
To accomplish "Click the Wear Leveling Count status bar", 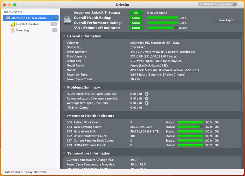I will (190, 127).
